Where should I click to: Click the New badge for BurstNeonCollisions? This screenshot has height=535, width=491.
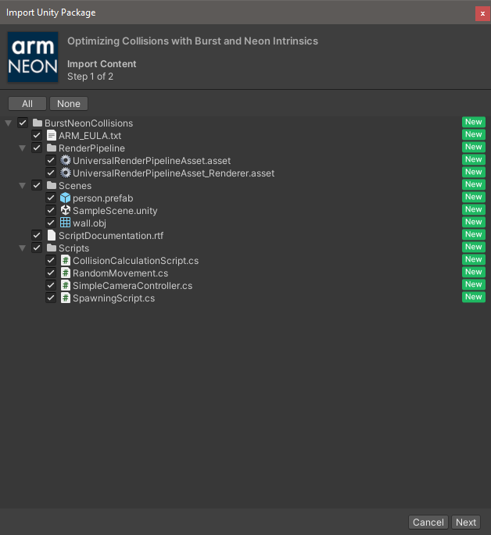(474, 122)
